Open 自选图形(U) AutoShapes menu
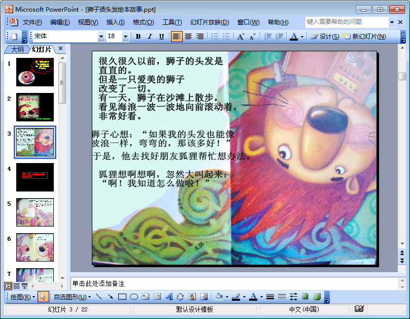Screen dimensions: 410x319 (x=73, y=297)
